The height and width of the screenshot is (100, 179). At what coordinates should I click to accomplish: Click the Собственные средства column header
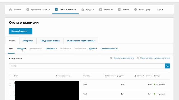coord(114,76)
